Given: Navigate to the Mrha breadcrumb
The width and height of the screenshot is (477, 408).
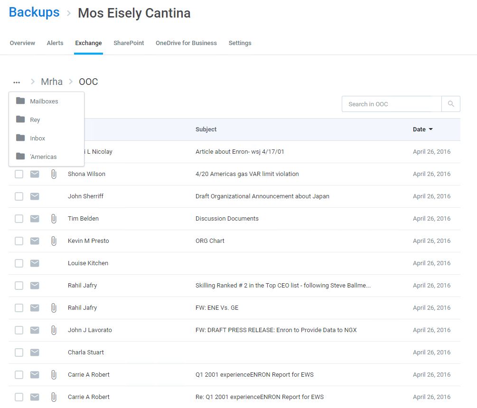Looking at the screenshot, I should [x=52, y=82].
